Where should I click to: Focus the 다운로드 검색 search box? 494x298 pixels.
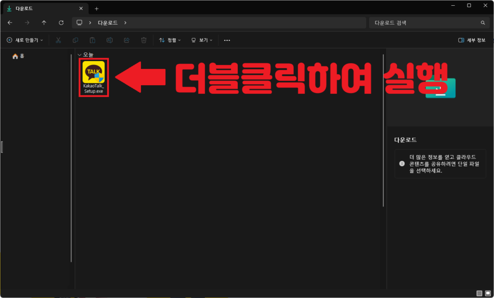point(428,23)
